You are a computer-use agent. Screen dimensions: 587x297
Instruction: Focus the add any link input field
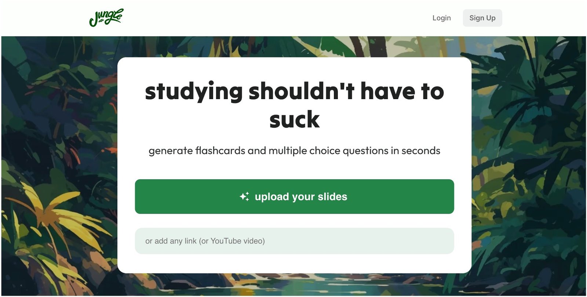click(x=294, y=241)
